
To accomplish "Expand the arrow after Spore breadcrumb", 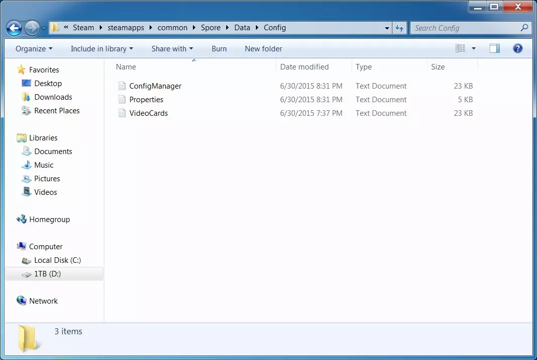I will 227,28.
